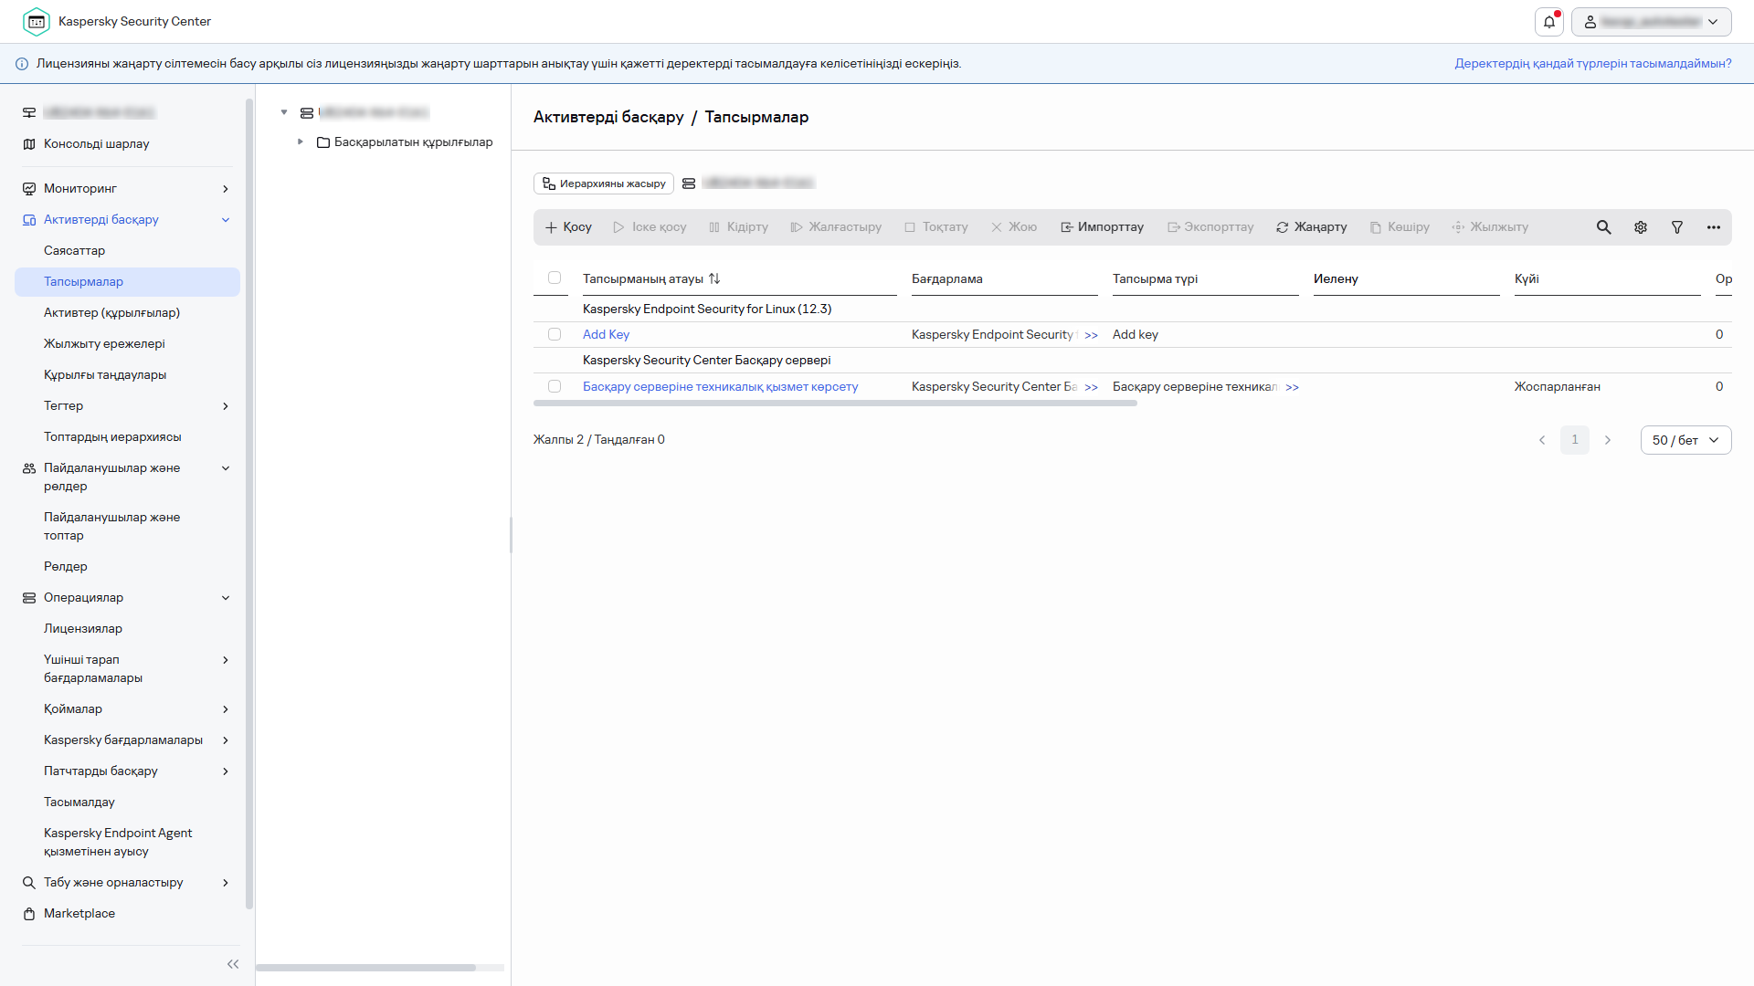This screenshot has width=1754, height=986.
Task: Click the table horizontal scrollbar
Action: 835,403
